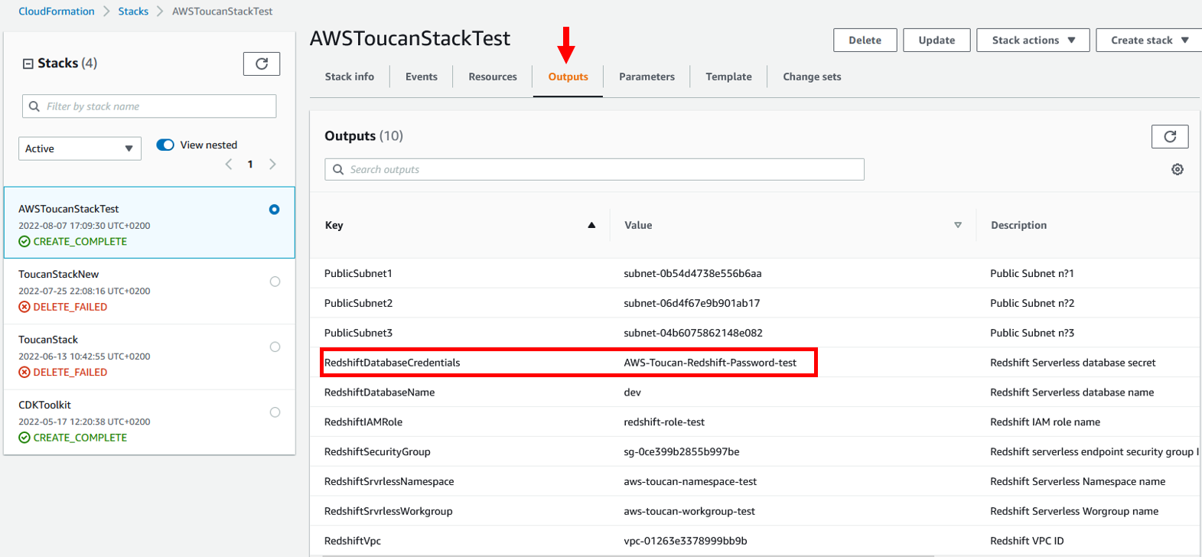The image size is (1202, 557).
Task: Click the sg-0ce399b2855b997be value
Action: click(682, 452)
